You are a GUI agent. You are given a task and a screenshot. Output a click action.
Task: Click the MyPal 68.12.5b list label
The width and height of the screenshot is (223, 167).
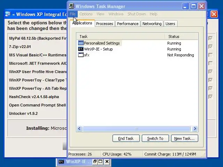pos(38,38)
